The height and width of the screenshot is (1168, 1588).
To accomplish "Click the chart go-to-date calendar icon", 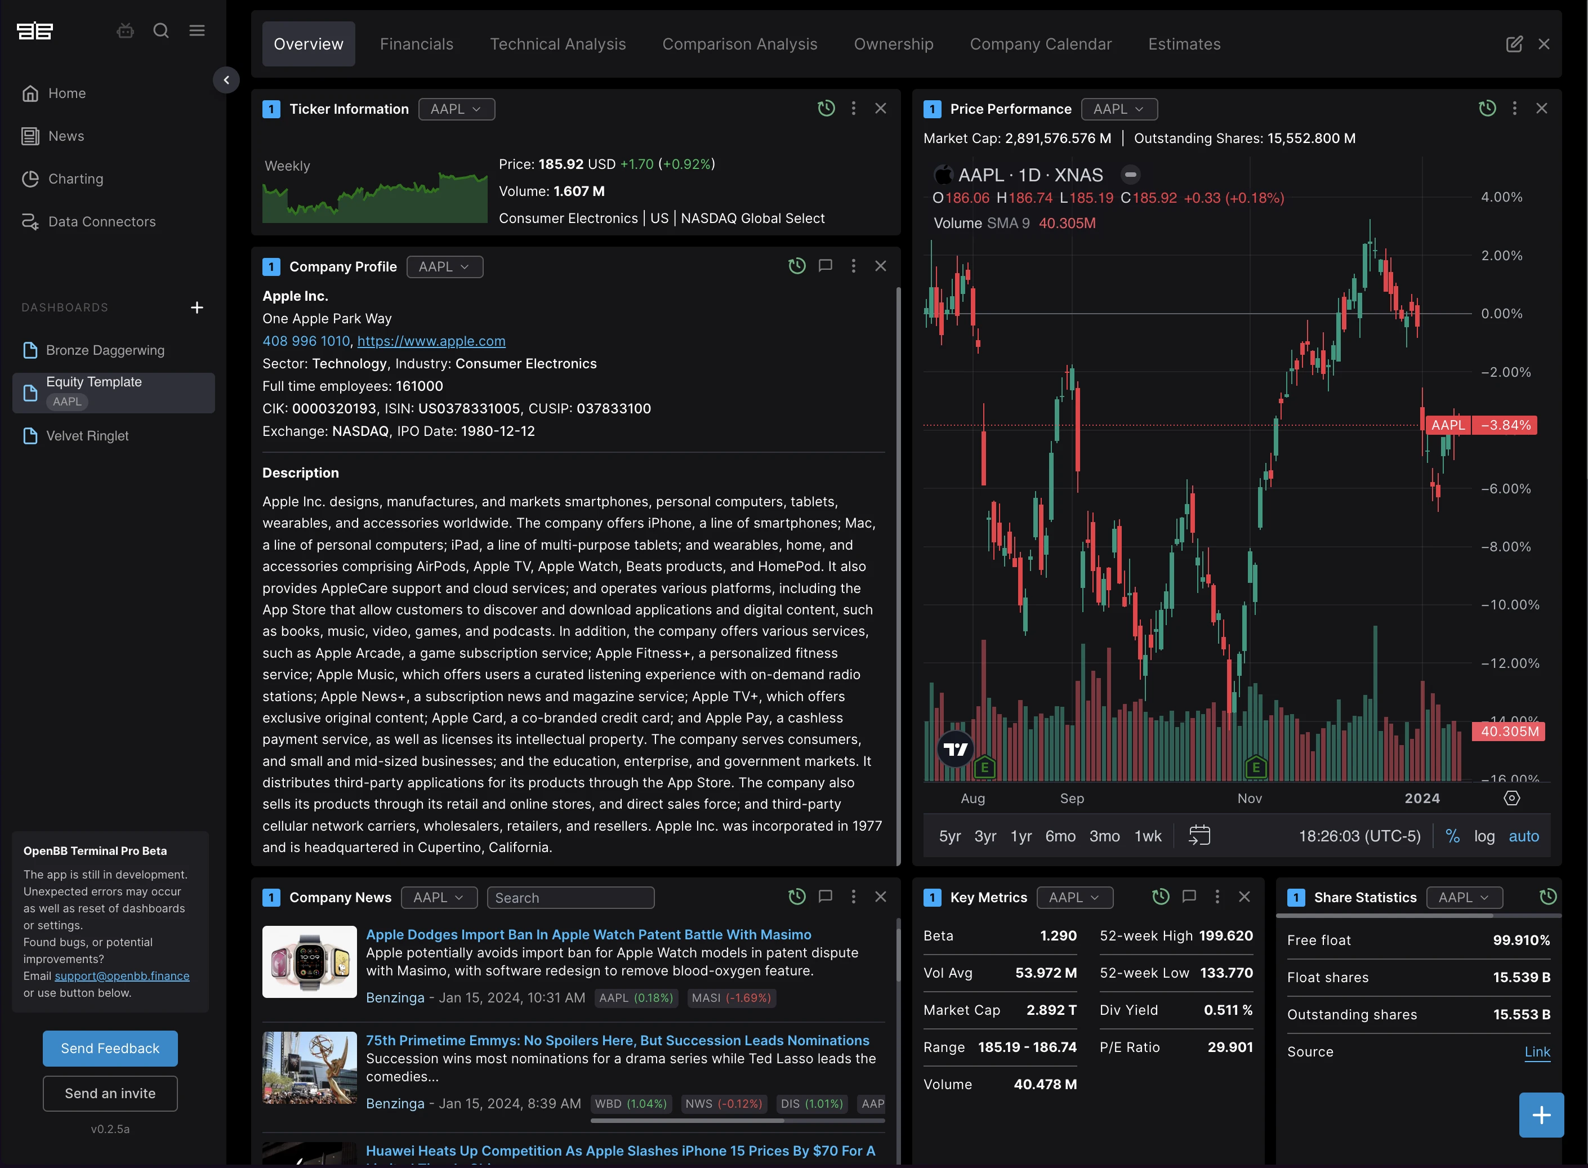I will click(x=1199, y=836).
